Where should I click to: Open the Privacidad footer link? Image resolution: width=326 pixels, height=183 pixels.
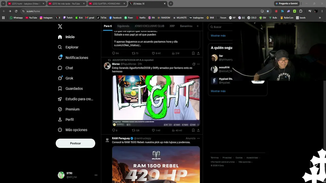pos(227,158)
